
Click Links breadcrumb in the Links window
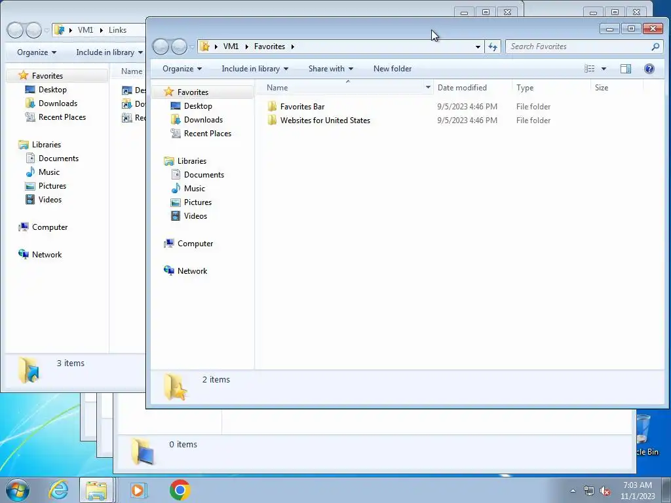click(117, 30)
